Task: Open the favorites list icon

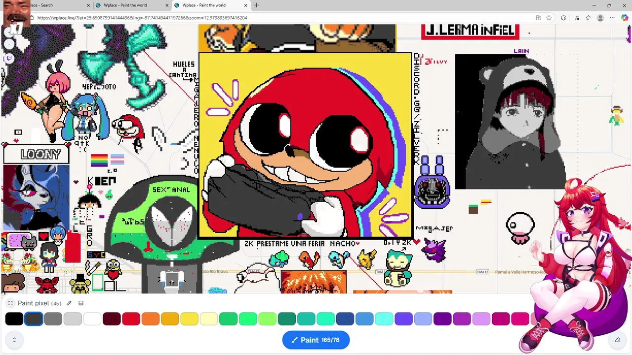Action: point(589,18)
